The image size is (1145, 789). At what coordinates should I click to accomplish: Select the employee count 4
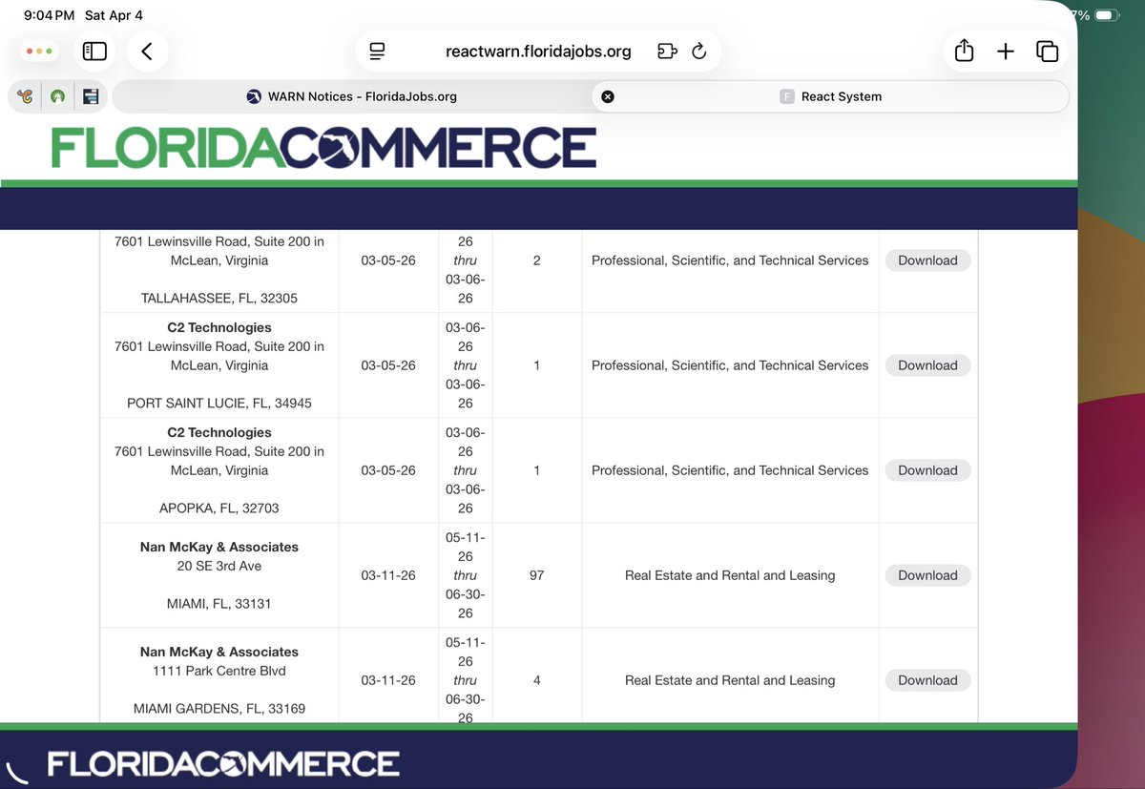[536, 680]
